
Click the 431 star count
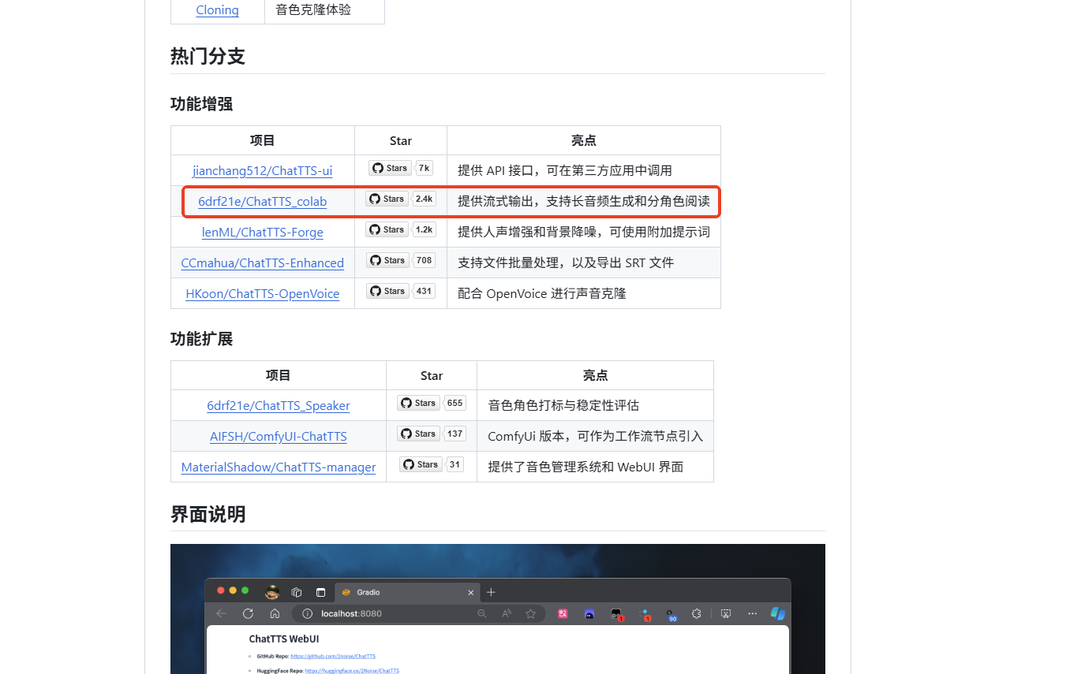click(425, 291)
